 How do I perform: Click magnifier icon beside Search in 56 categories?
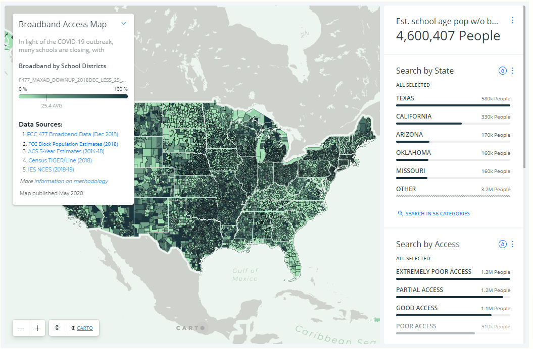coord(401,213)
